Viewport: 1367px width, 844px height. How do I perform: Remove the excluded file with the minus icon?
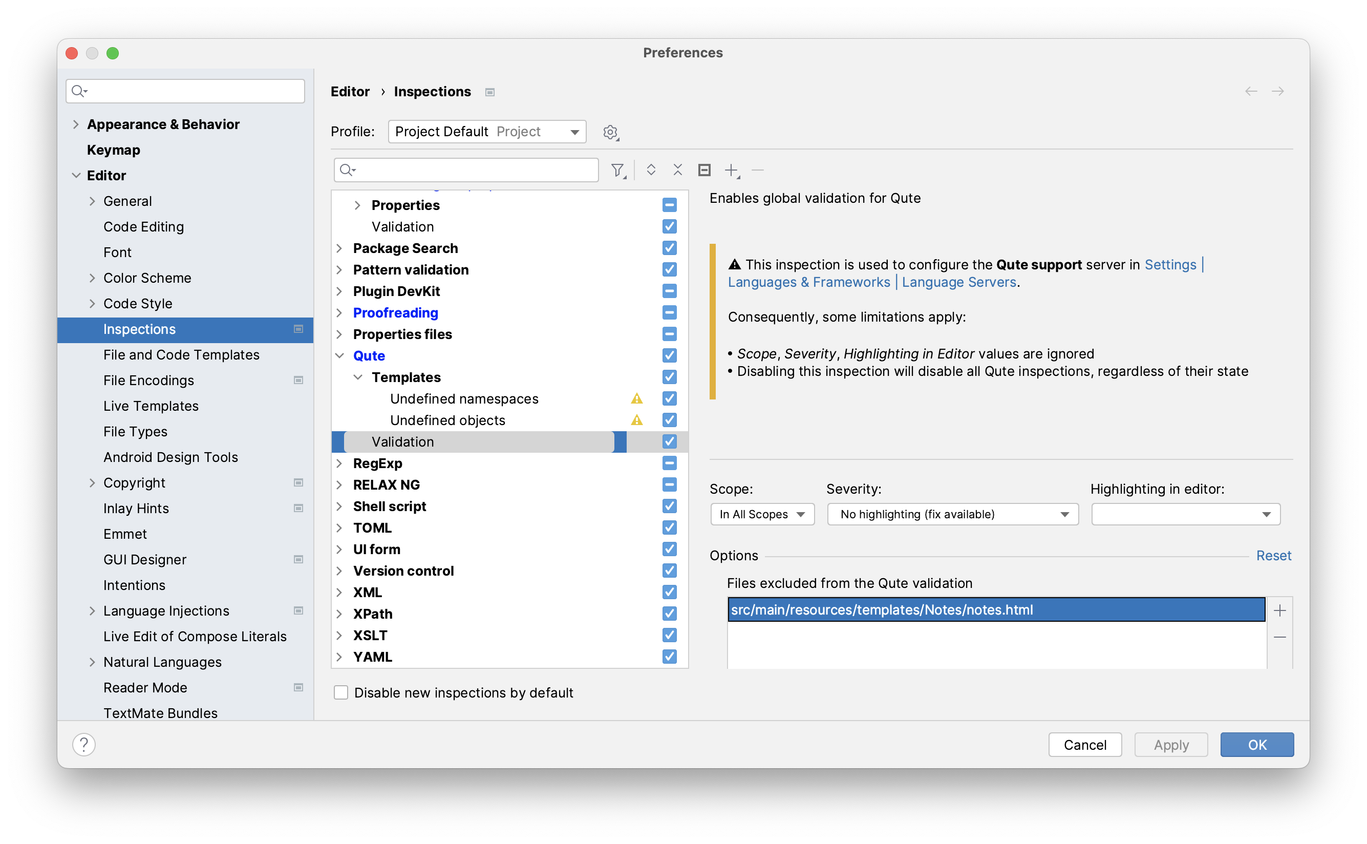pyautogui.click(x=1280, y=637)
